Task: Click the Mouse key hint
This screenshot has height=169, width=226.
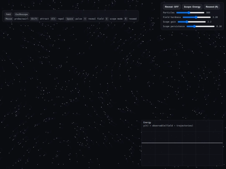Action: (x=9, y=19)
